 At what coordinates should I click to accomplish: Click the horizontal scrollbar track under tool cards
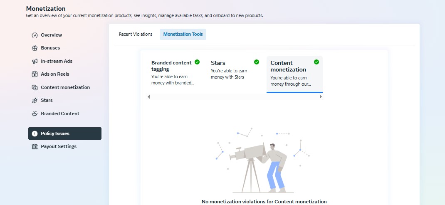click(x=235, y=97)
